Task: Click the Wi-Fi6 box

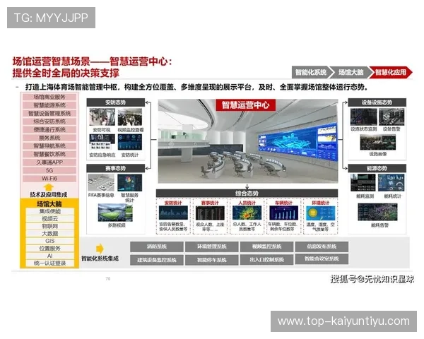Action: 49,179
